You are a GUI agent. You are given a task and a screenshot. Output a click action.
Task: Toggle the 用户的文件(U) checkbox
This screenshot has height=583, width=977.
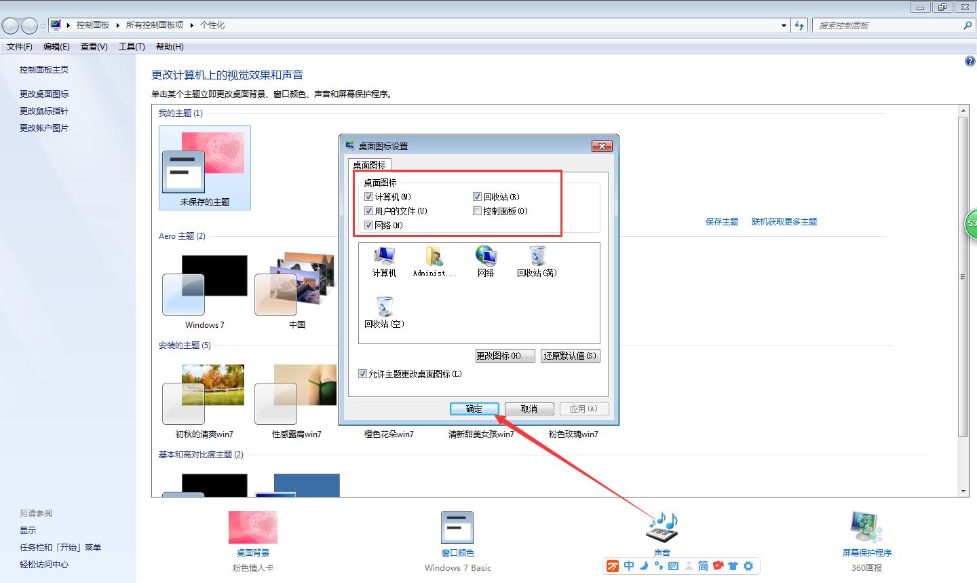point(369,211)
